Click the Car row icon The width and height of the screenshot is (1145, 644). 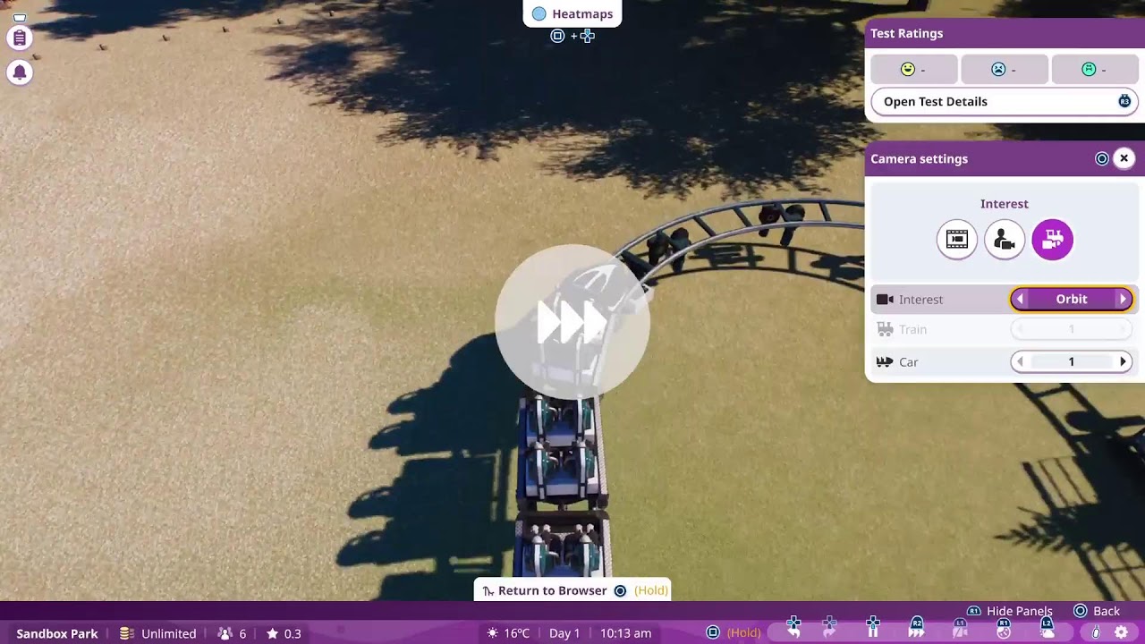point(885,362)
